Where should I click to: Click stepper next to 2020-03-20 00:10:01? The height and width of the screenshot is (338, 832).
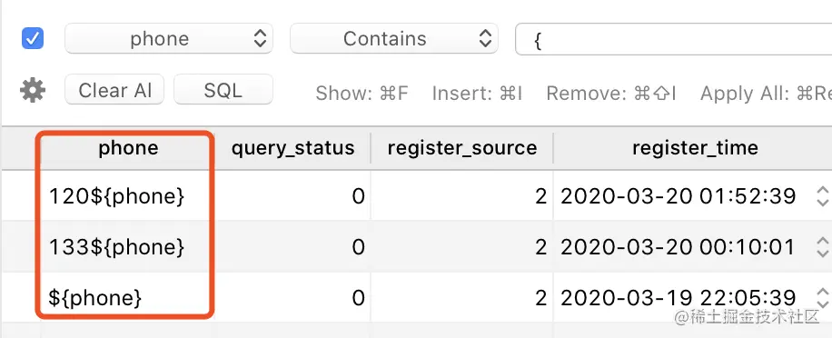(x=822, y=247)
